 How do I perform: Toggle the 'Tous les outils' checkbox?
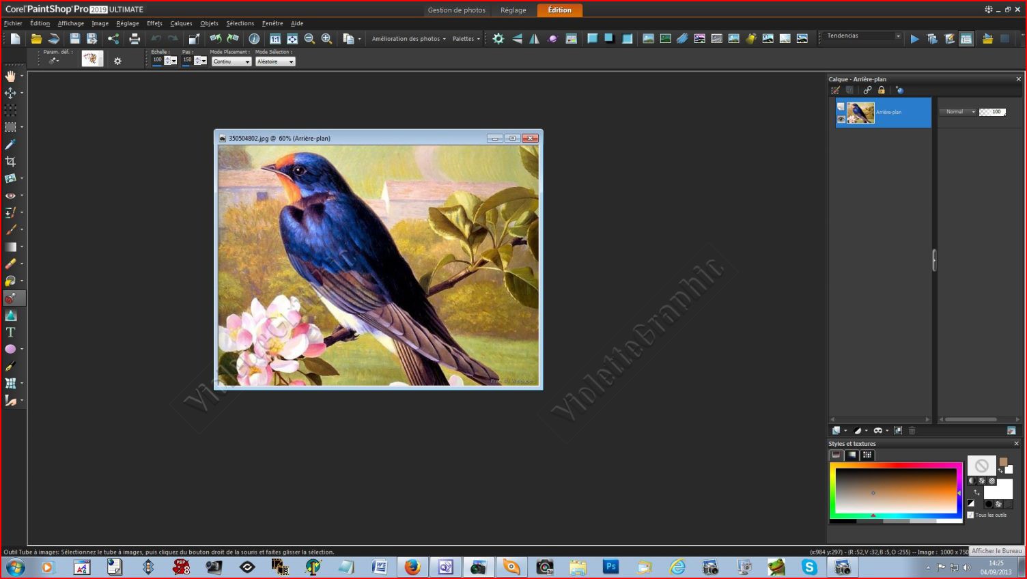click(x=970, y=515)
